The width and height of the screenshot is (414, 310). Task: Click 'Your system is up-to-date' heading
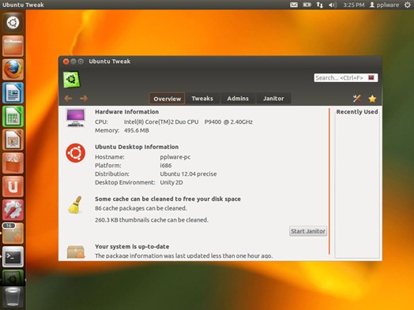(132, 247)
